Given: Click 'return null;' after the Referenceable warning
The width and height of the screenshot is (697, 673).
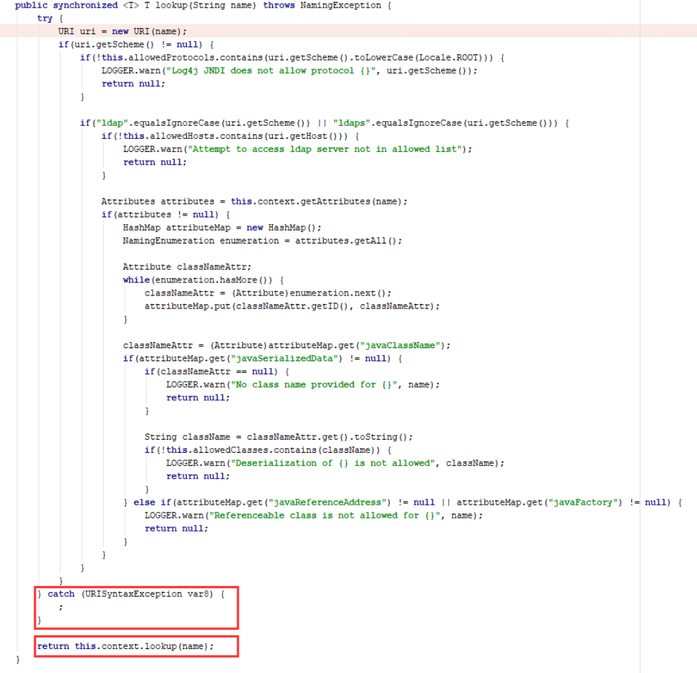Looking at the screenshot, I should point(176,529).
